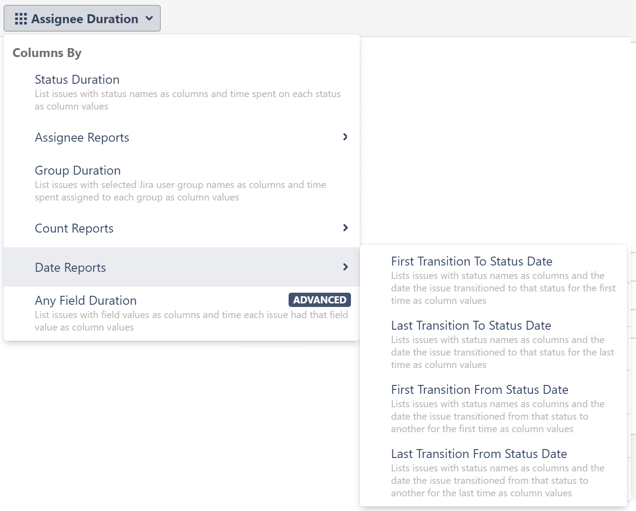Select the Date Reports menu entry
The width and height of the screenshot is (636, 511).
click(x=70, y=267)
